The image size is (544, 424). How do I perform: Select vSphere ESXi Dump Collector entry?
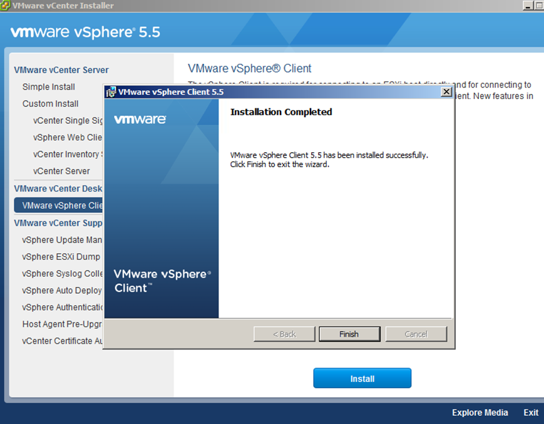tap(61, 257)
